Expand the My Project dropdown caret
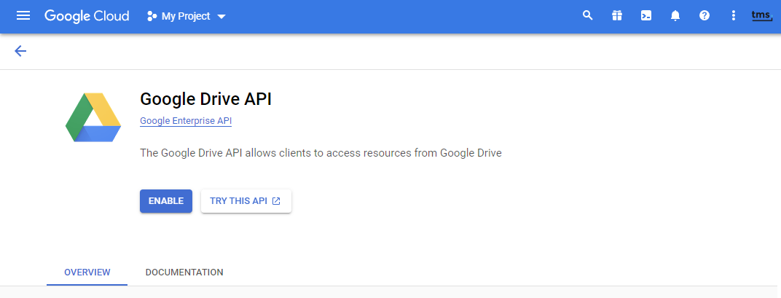Image resolution: width=781 pixels, height=298 pixels. pos(221,17)
